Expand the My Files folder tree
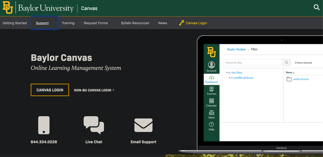The width and height of the screenshot is (323, 157). point(227,73)
